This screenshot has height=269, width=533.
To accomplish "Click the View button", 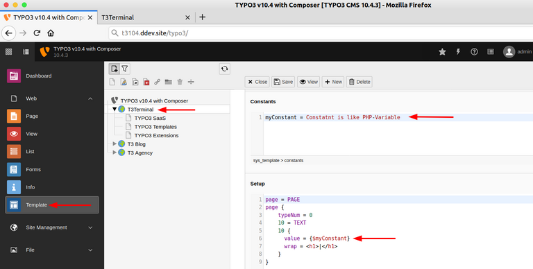I will pos(308,82).
